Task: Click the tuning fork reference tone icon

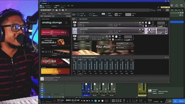Action: pyautogui.click(x=127, y=14)
